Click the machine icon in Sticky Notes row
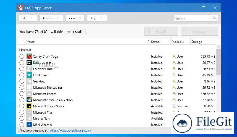 [x=174, y=106]
